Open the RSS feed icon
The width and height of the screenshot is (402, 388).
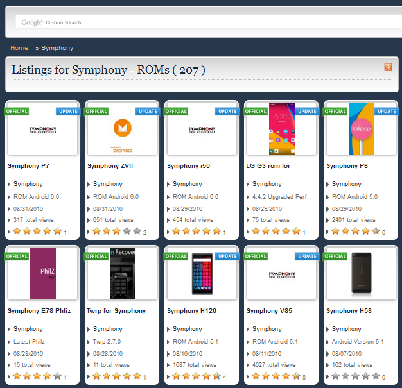388,67
